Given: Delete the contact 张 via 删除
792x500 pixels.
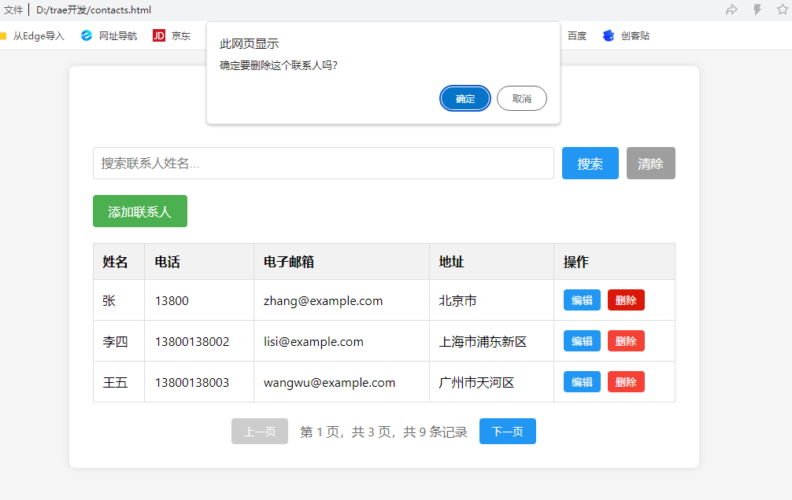Looking at the screenshot, I should 626,300.
